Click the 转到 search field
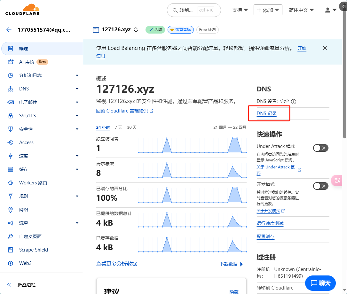Screen dimensions: 347x294 click(194, 10)
